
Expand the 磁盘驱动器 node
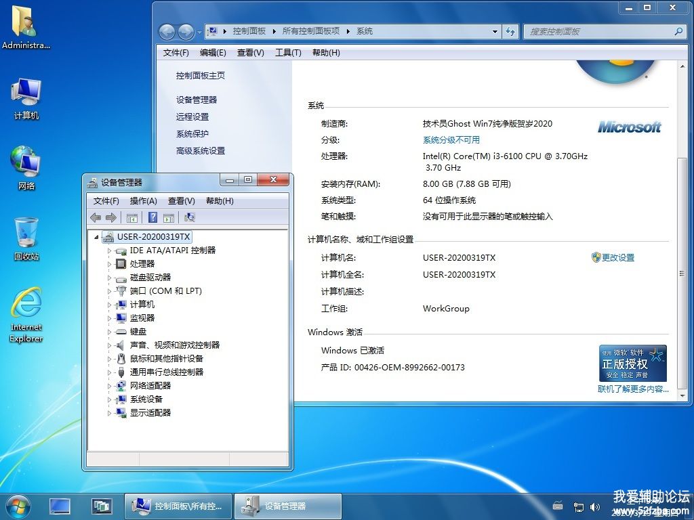[109, 278]
